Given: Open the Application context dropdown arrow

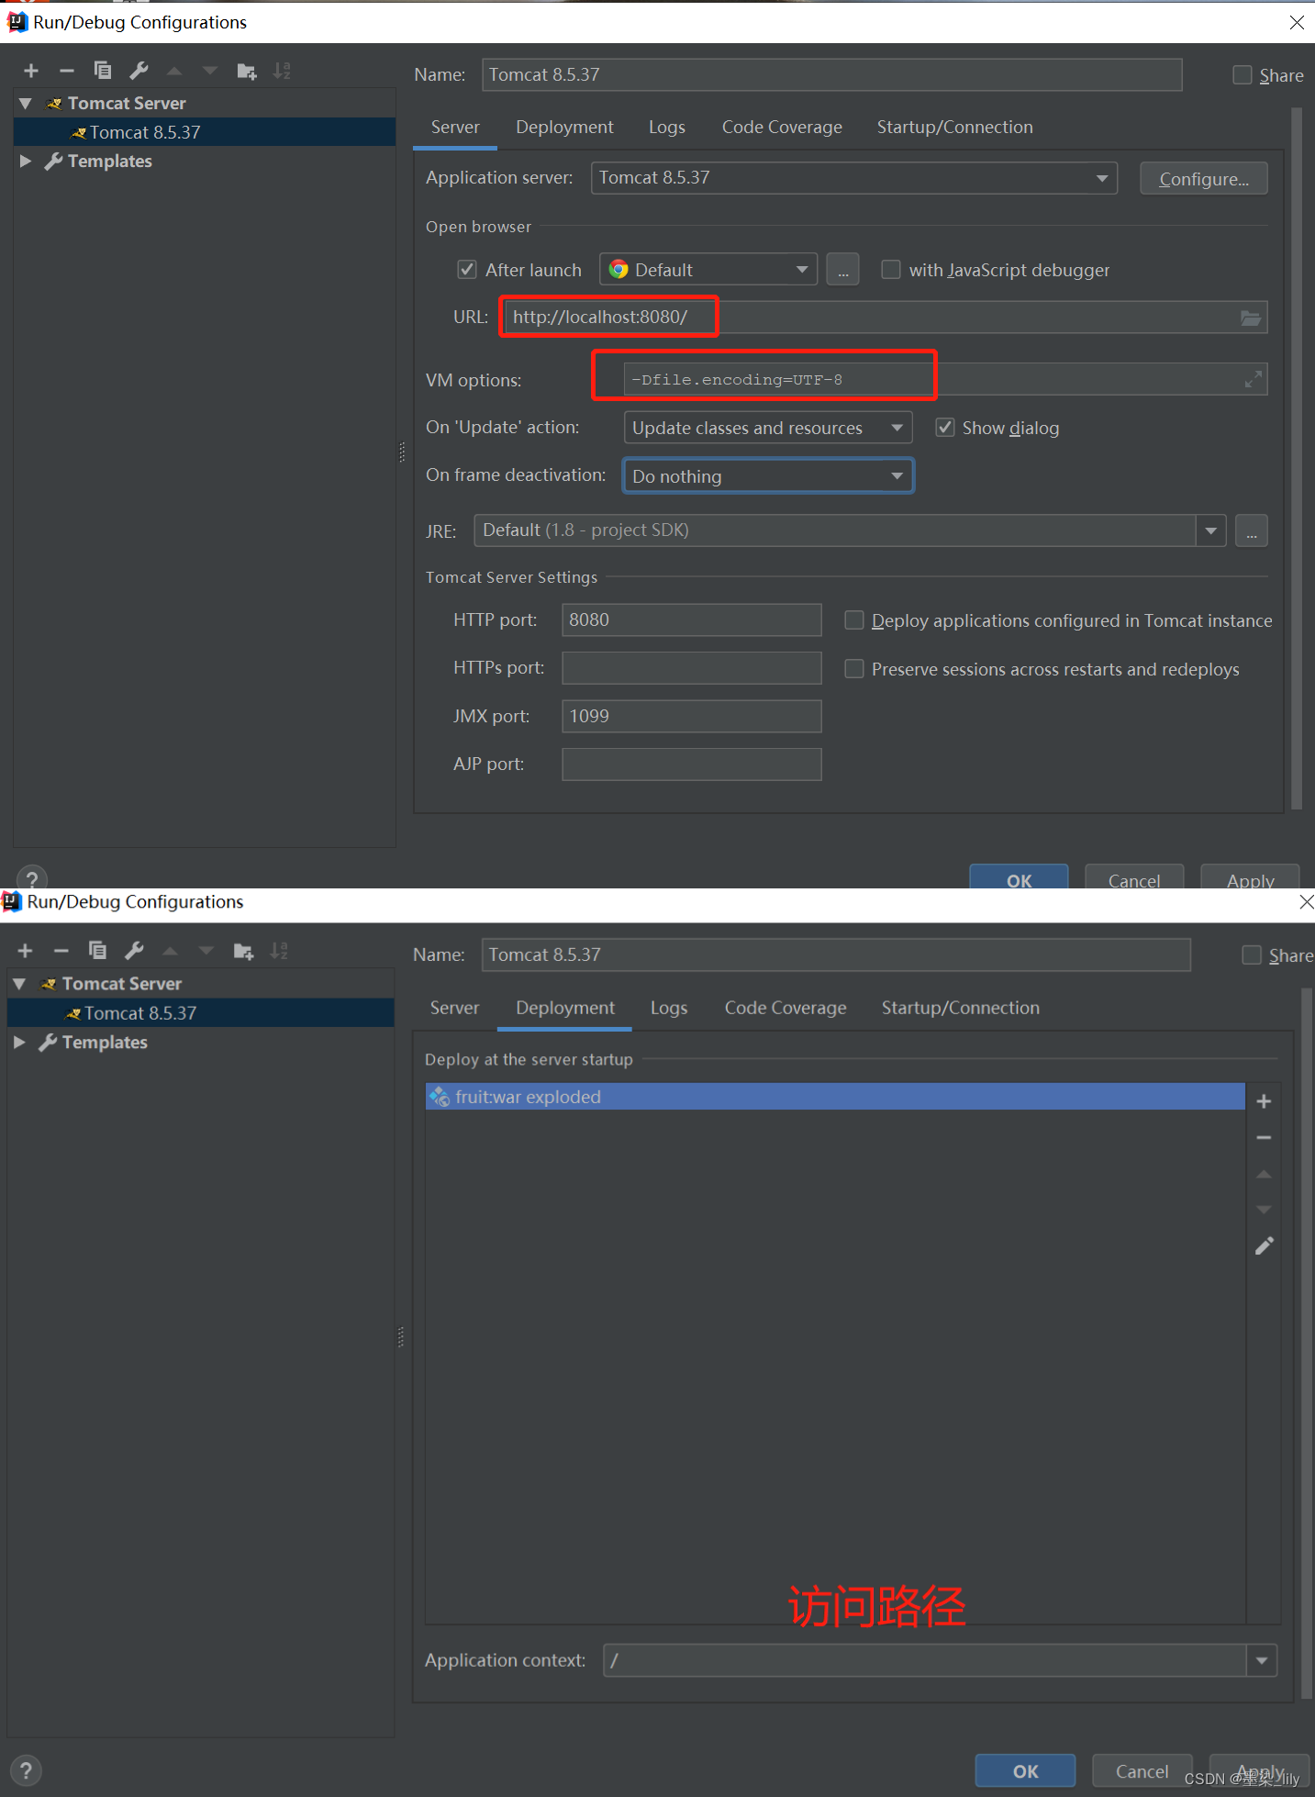Looking at the screenshot, I should click(x=1262, y=1660).
